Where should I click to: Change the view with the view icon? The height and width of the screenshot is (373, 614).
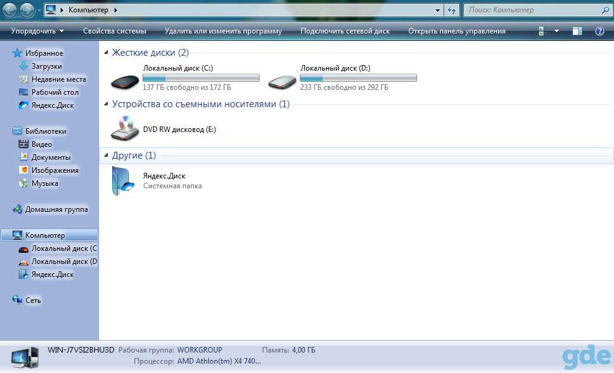click(x=541, y=31)
